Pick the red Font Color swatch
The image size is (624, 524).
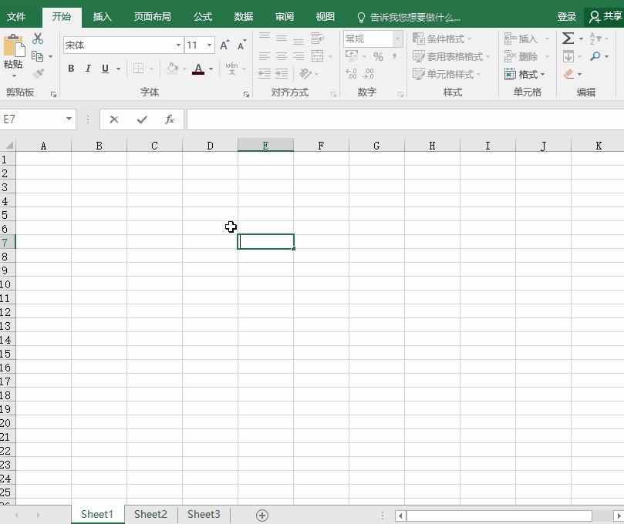(197, 75)
